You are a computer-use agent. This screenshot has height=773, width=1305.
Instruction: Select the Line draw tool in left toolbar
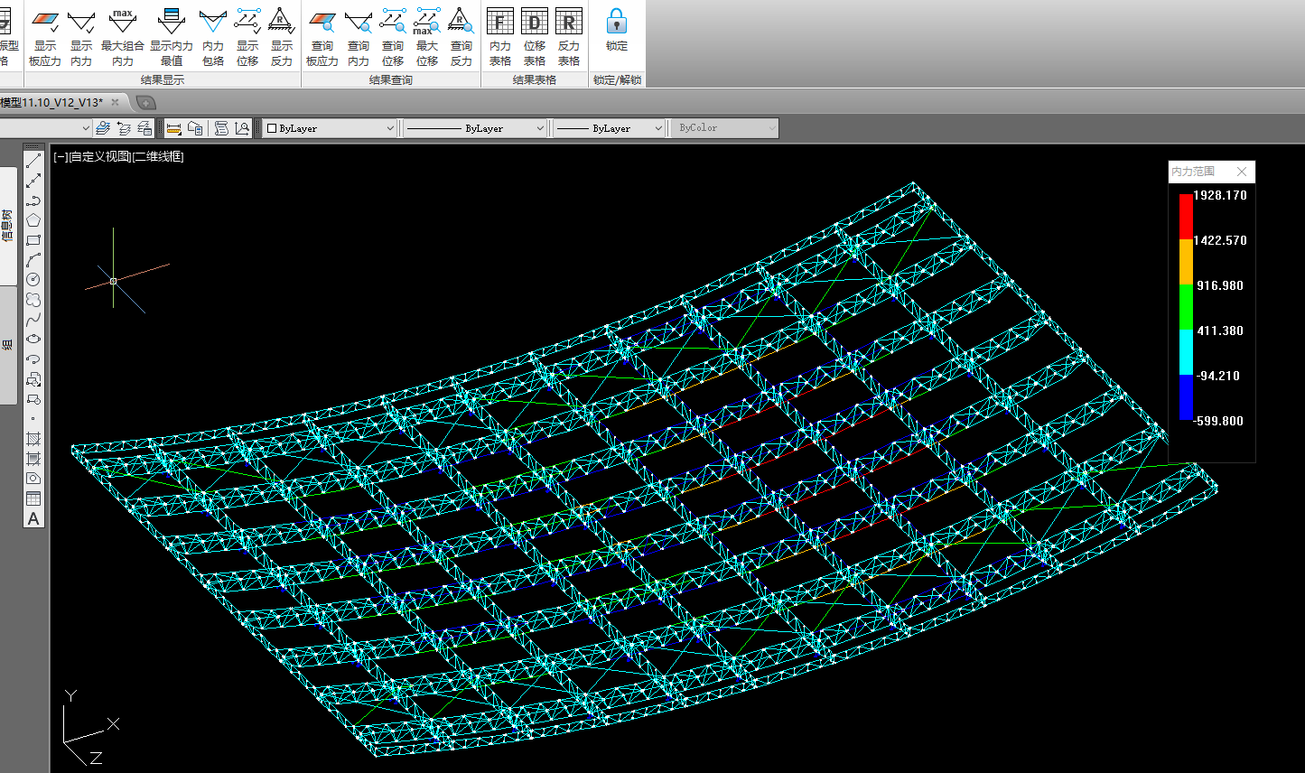tap(33, 161)
